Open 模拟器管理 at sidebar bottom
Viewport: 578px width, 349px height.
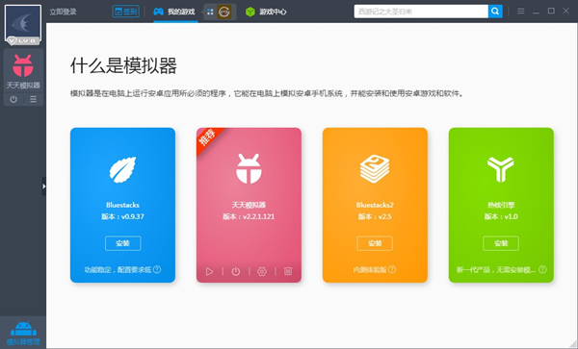point(23,333)
